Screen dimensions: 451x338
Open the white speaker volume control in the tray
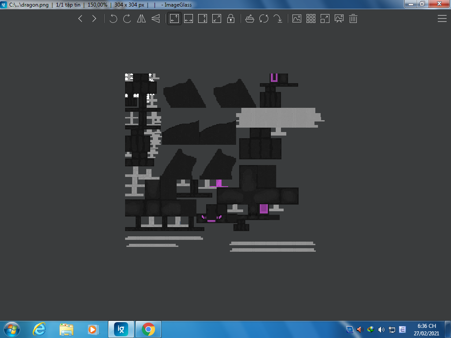click(381, 329)
